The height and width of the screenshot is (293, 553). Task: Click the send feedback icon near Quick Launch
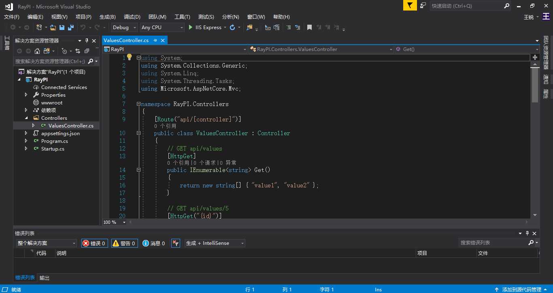coord(423,6)
